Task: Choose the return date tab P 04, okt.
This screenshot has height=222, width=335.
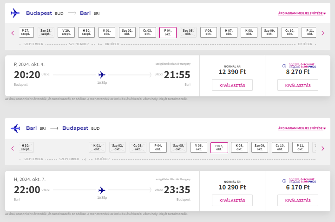Action: pyautogui.click(x=158, y=148)
